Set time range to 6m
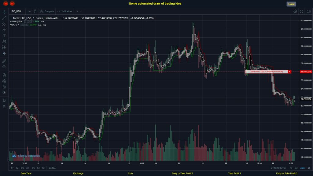This screenshot has width=313, height=176. (22, 168)
